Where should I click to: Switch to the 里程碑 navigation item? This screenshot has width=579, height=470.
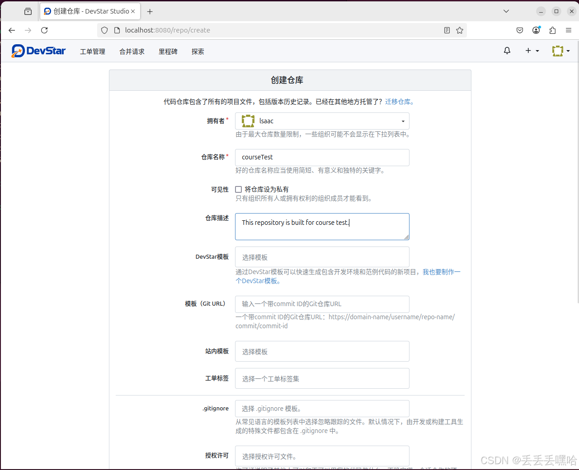coord(168,51)
